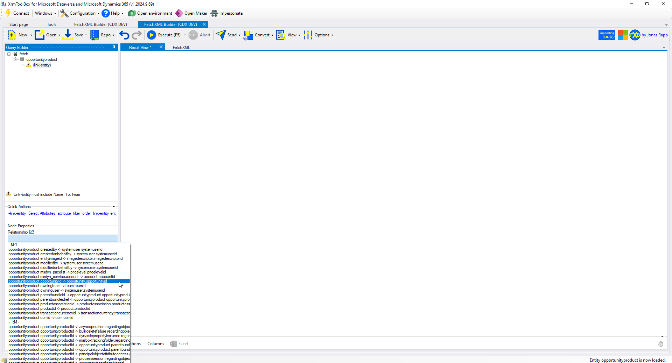Click the Select Attributes quick action

[42, 213]
